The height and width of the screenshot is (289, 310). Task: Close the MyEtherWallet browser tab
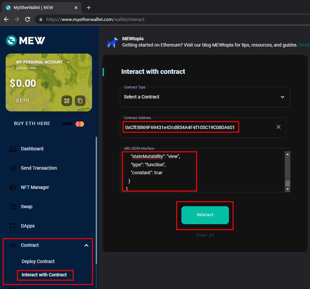click(76, 8)
